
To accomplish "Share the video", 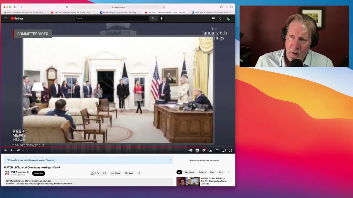I will coord(116,173).
